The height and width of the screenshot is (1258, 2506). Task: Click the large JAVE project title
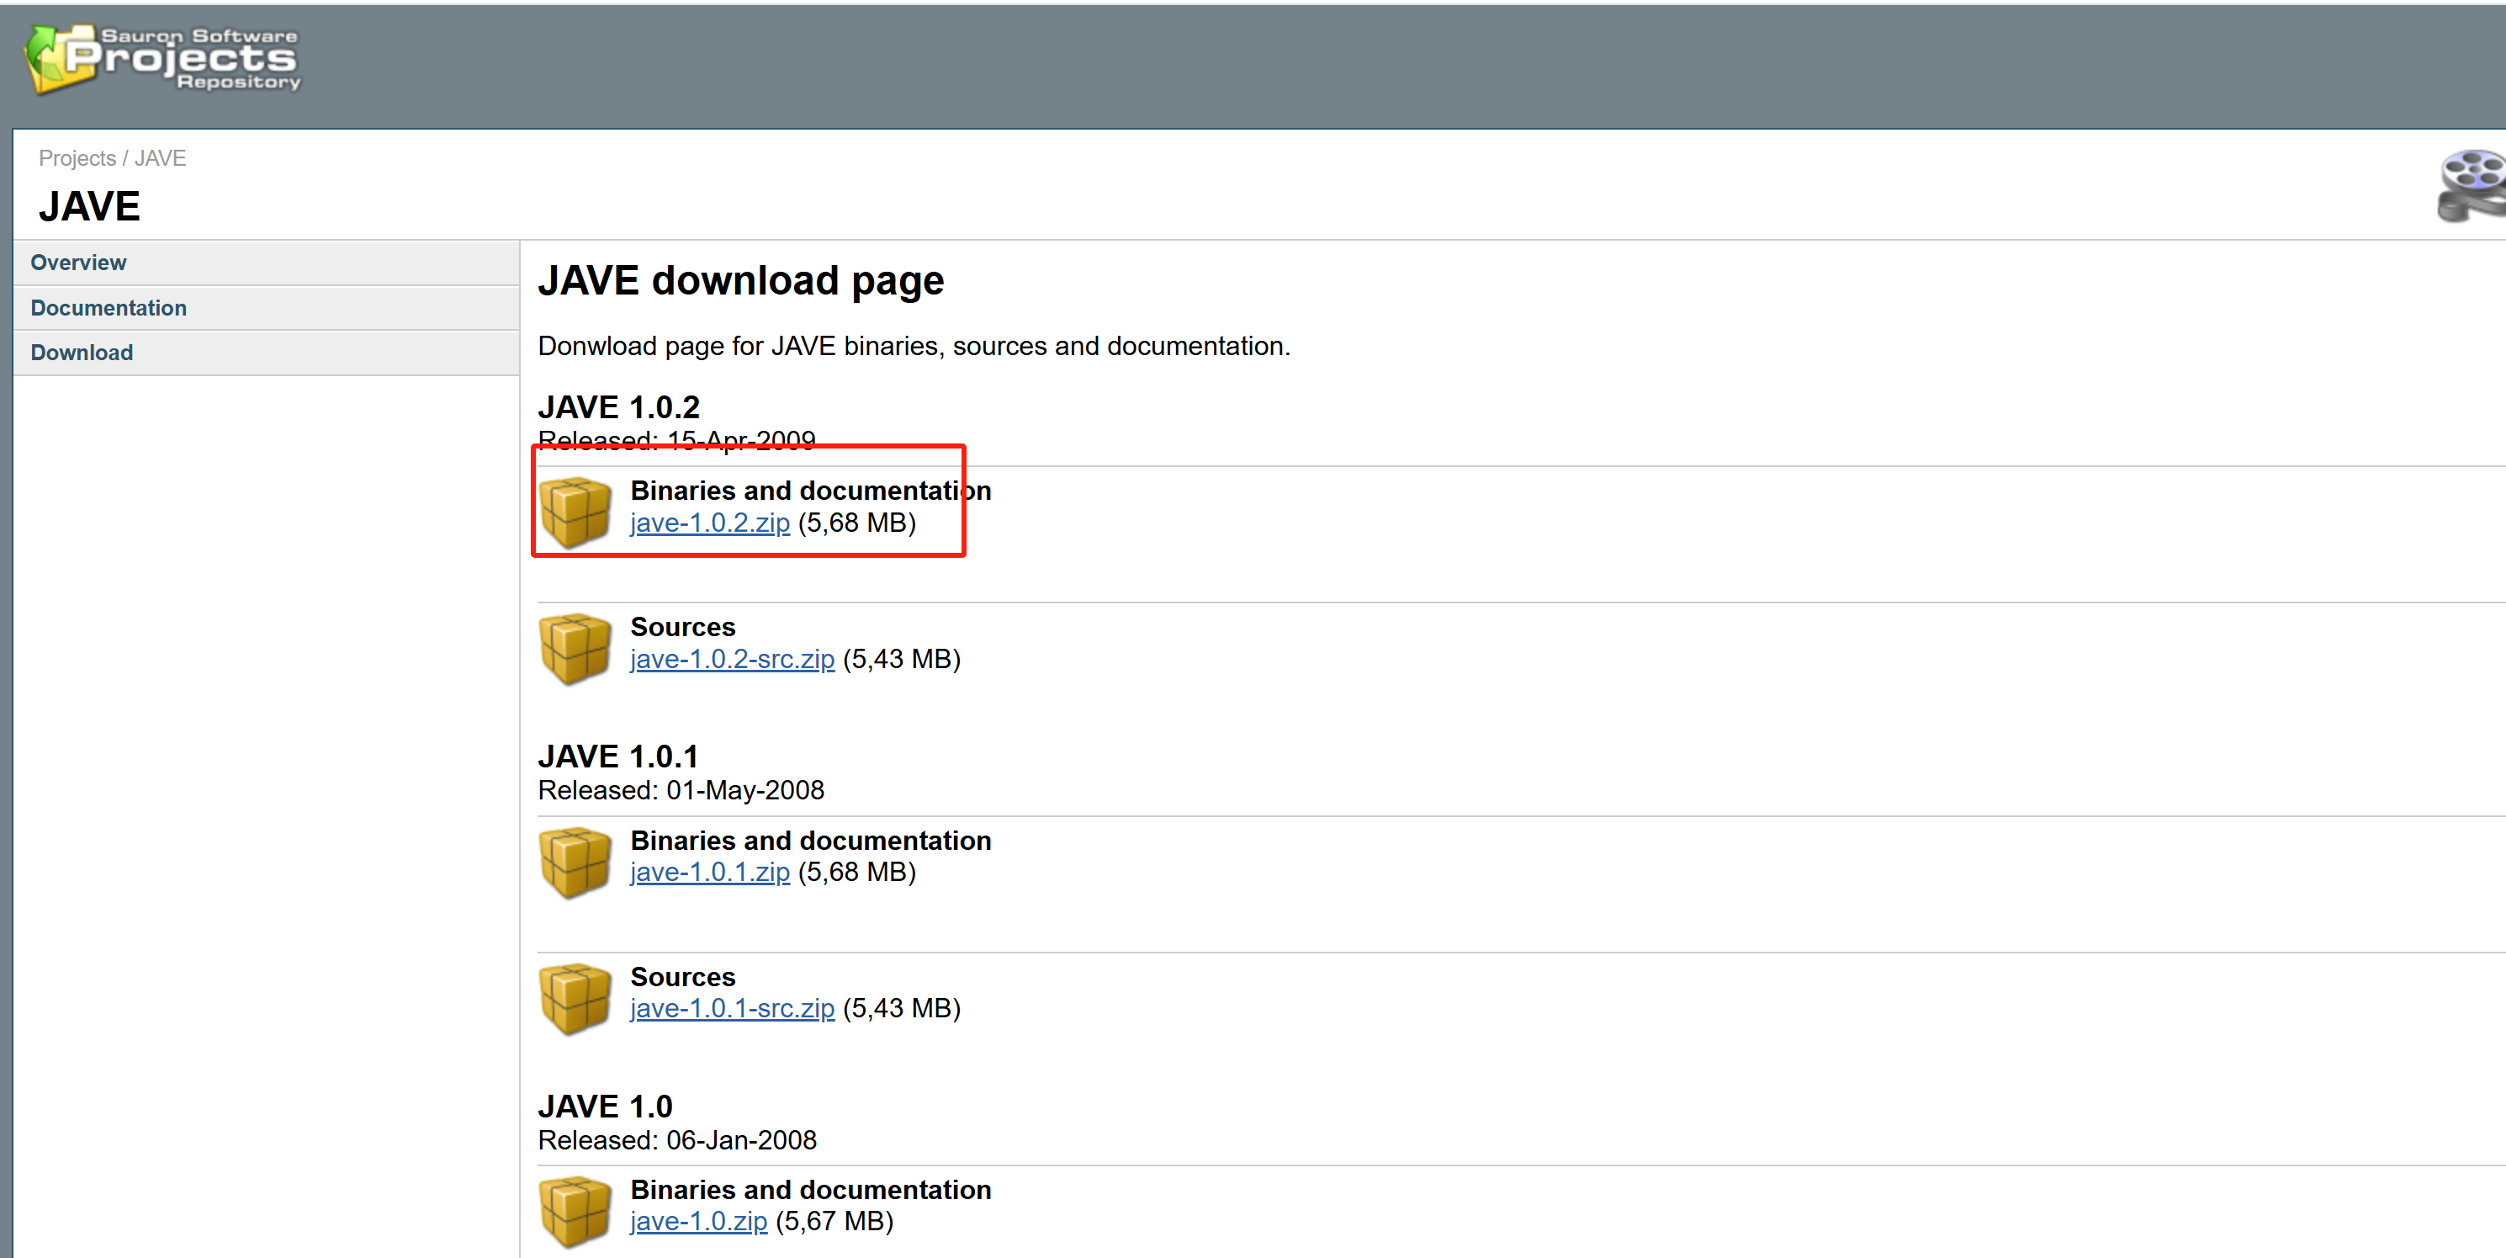(89, 206)
